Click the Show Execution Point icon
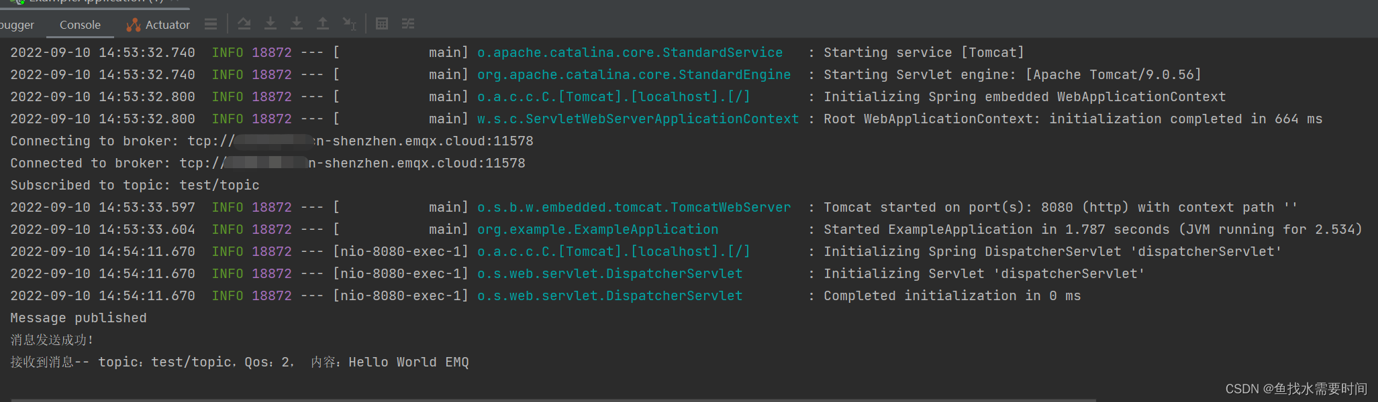Screen dimensions: 1378x402 [x=211, y=24]
